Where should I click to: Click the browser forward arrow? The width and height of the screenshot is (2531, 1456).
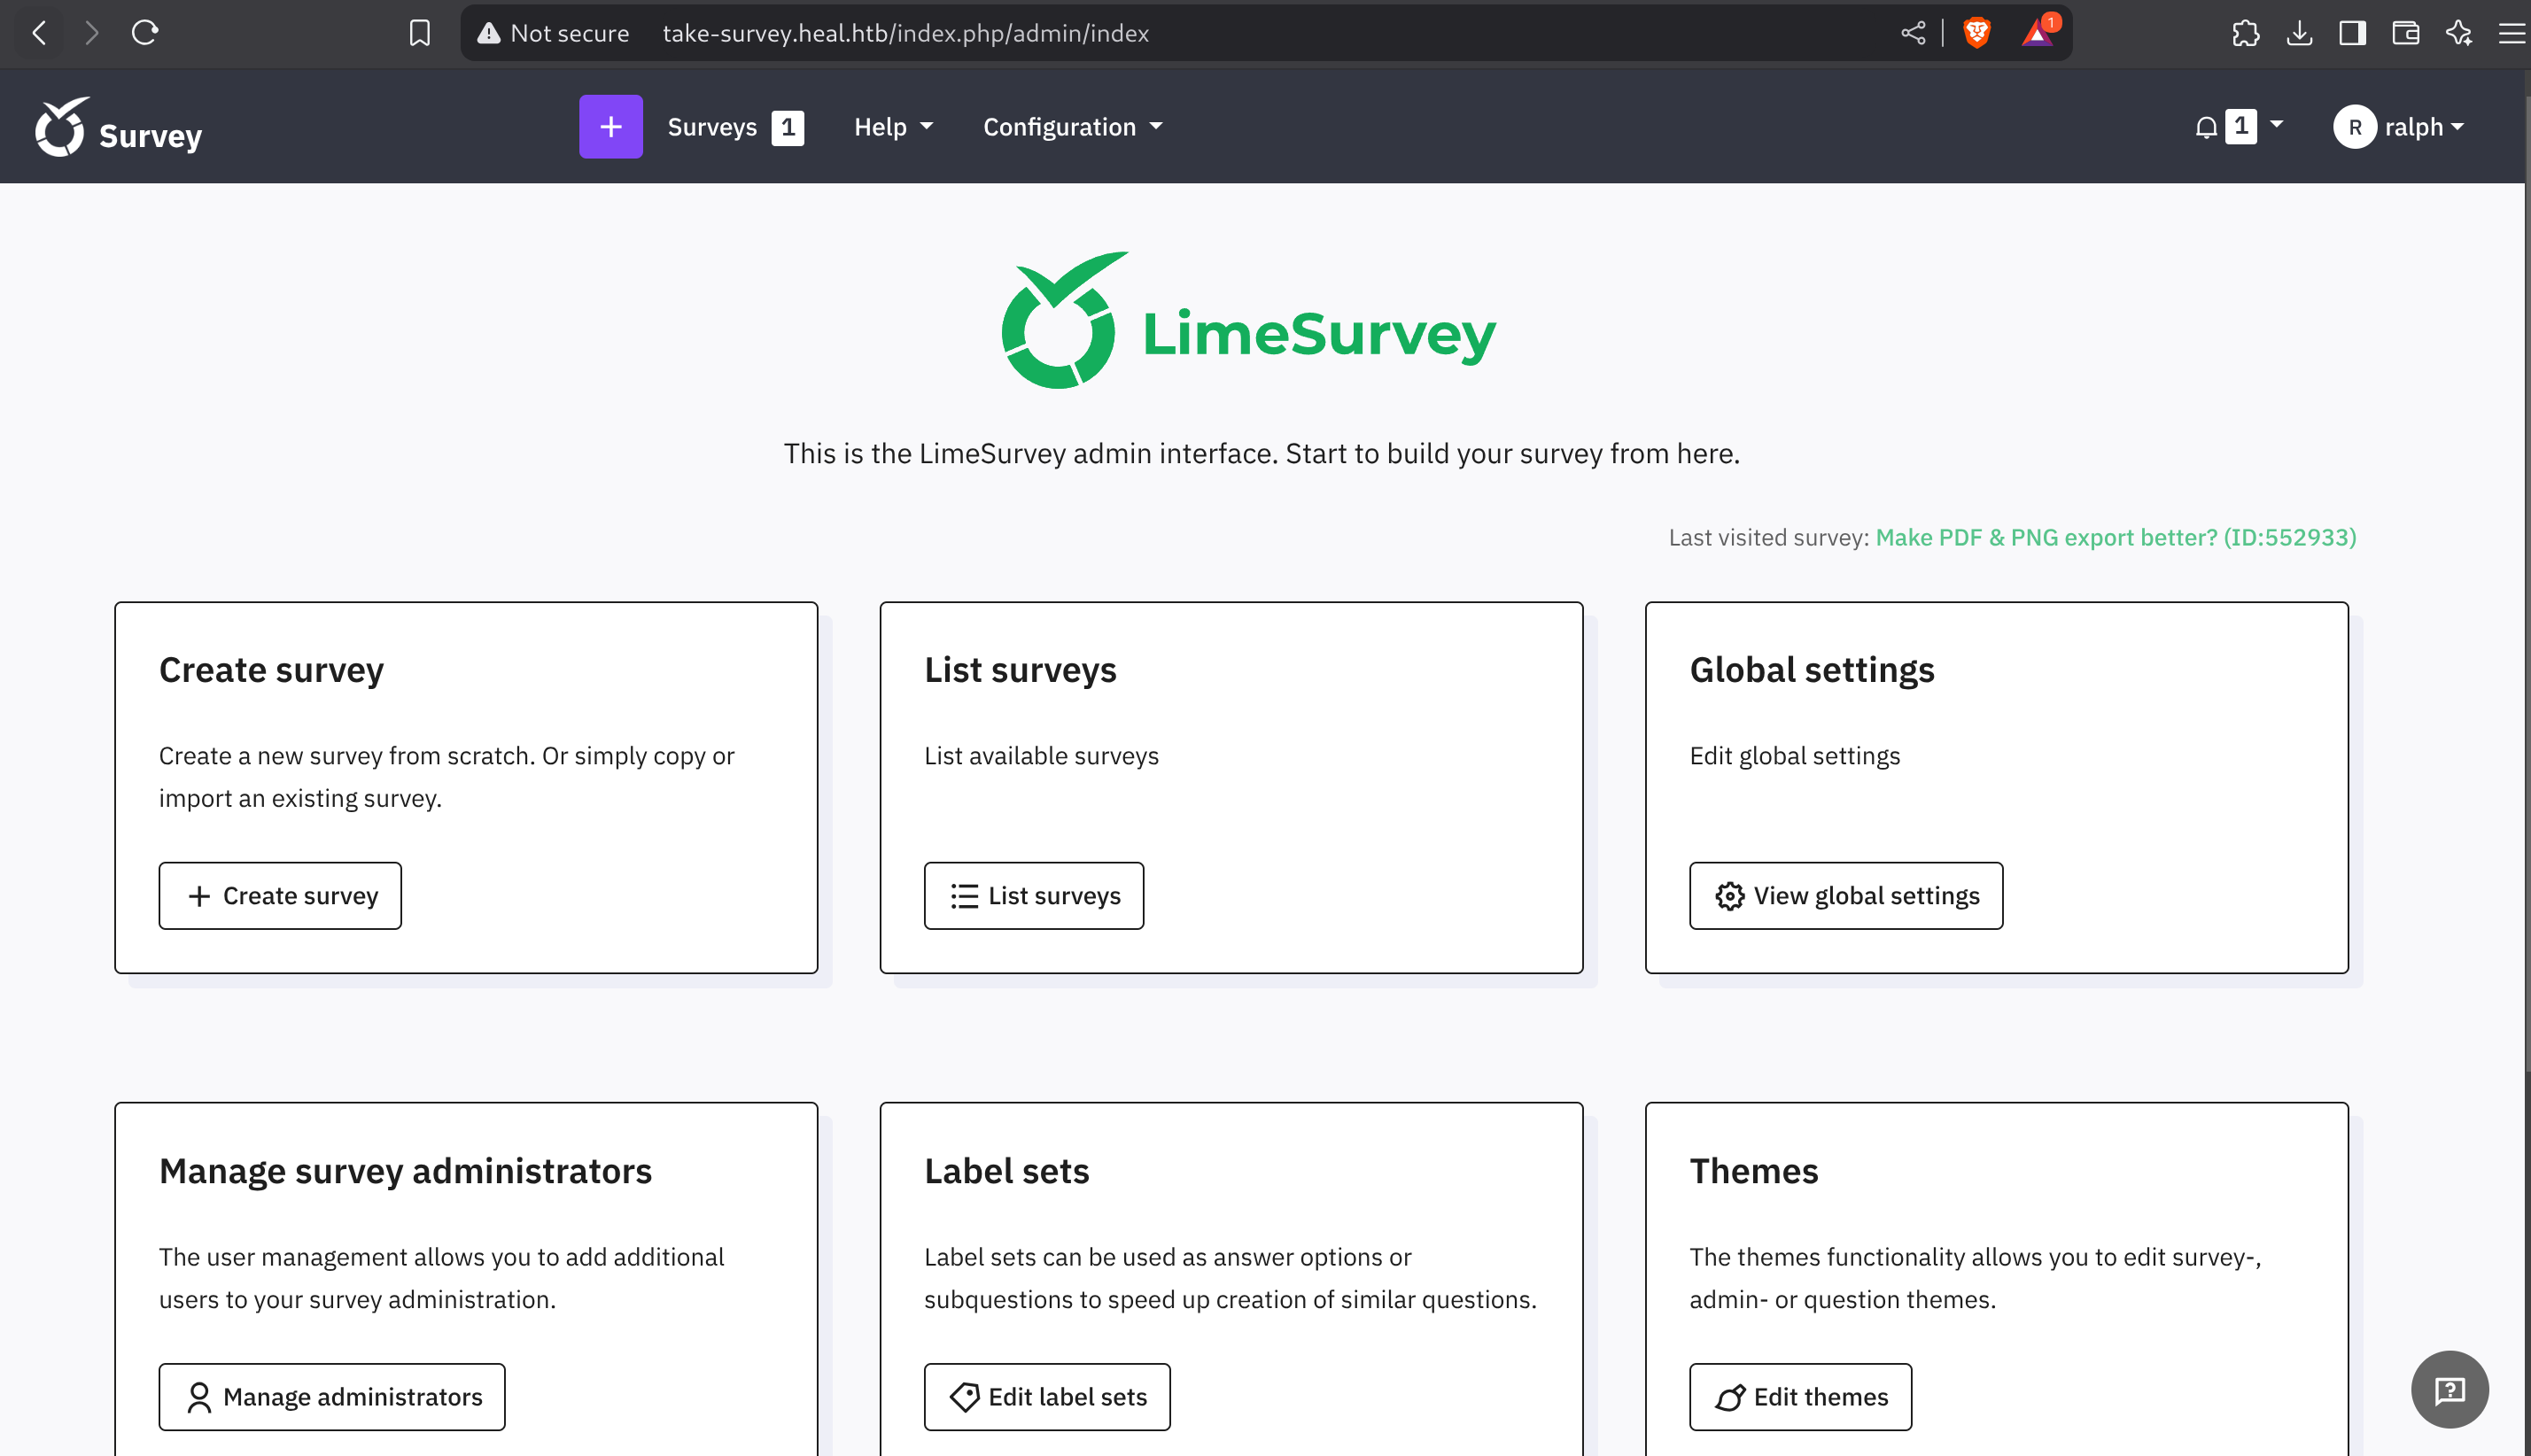(x=92, y=33)
